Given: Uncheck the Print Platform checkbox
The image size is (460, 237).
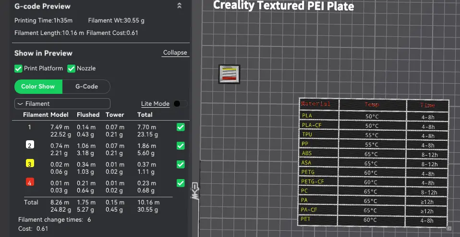Looking at the screenshot, I should pos(18,68).
